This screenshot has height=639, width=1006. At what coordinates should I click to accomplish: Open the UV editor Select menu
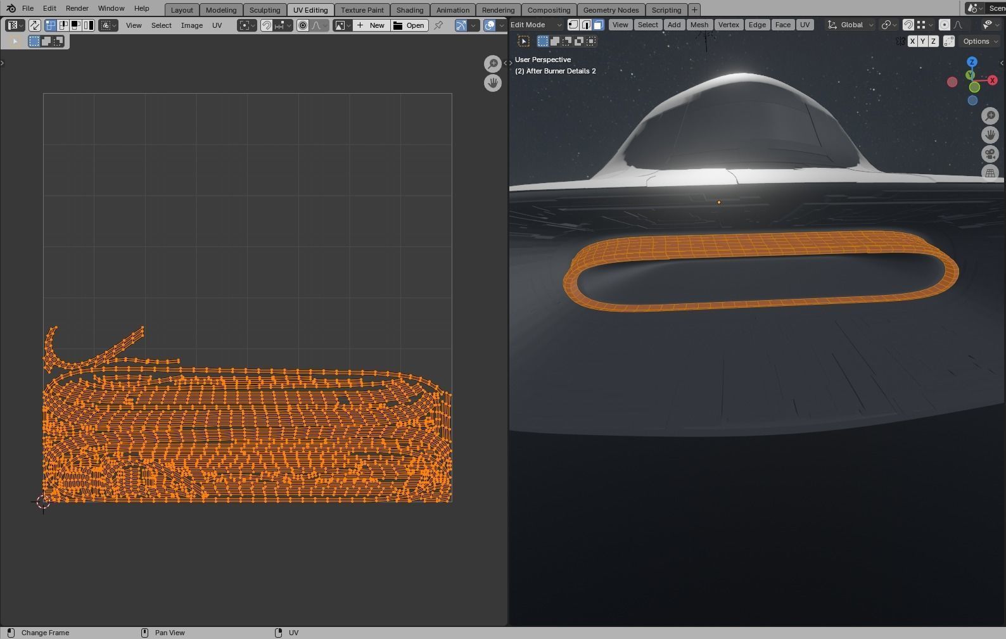161,25
